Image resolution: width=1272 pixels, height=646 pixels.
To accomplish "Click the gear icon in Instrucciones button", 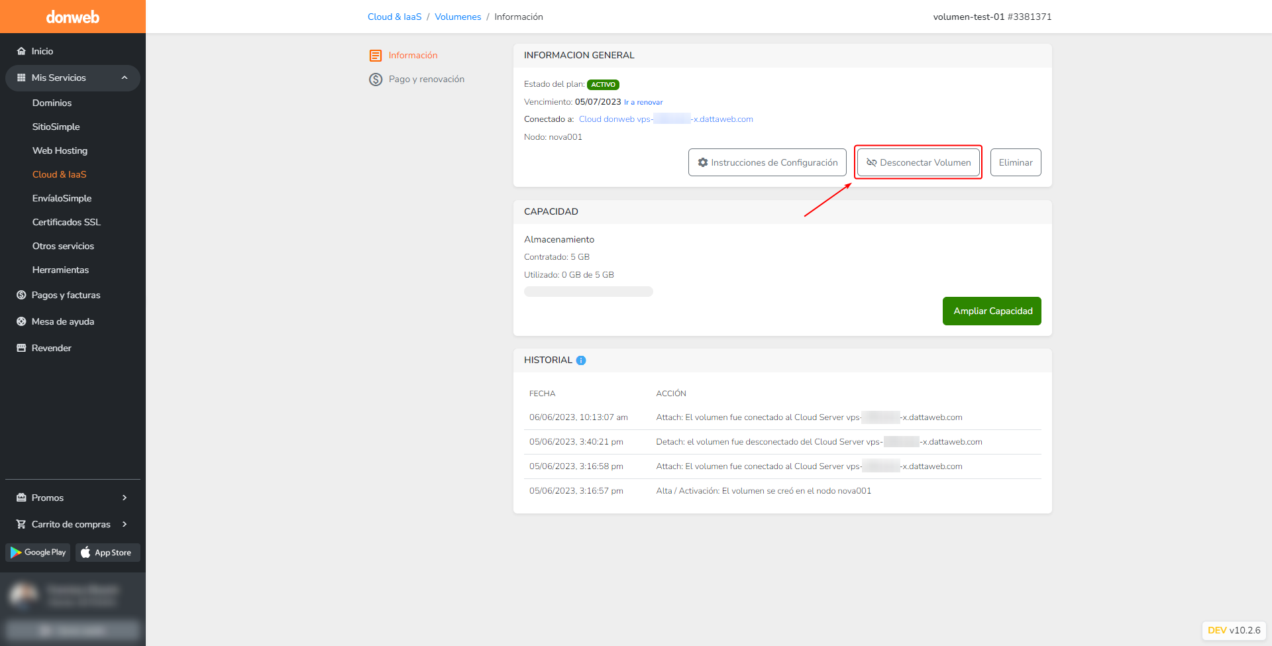I will coord(703,162).
